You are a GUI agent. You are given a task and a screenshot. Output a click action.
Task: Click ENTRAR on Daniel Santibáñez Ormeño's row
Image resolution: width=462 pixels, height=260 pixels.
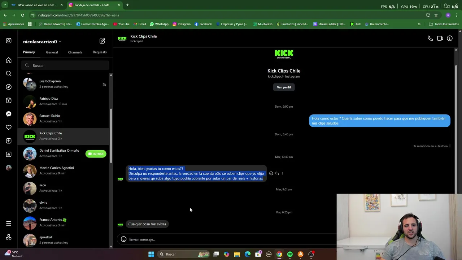(96, 154)
